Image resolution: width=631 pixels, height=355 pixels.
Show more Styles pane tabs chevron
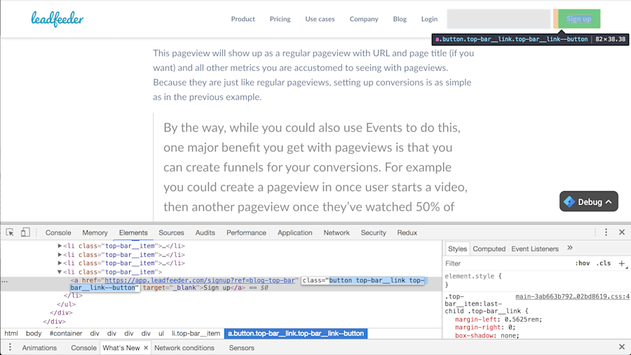click(x=570, y=248)
